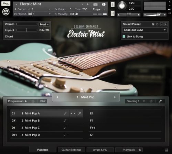The width and height of the screenshot is (172, 154).
Task: Click the PitchW. label button
Action: 44,30
